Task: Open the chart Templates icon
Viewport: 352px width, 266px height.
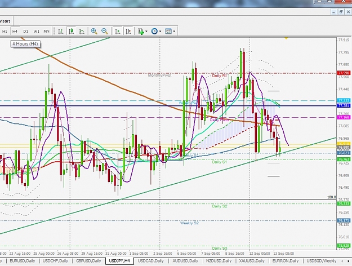Action: coord(168,31)
